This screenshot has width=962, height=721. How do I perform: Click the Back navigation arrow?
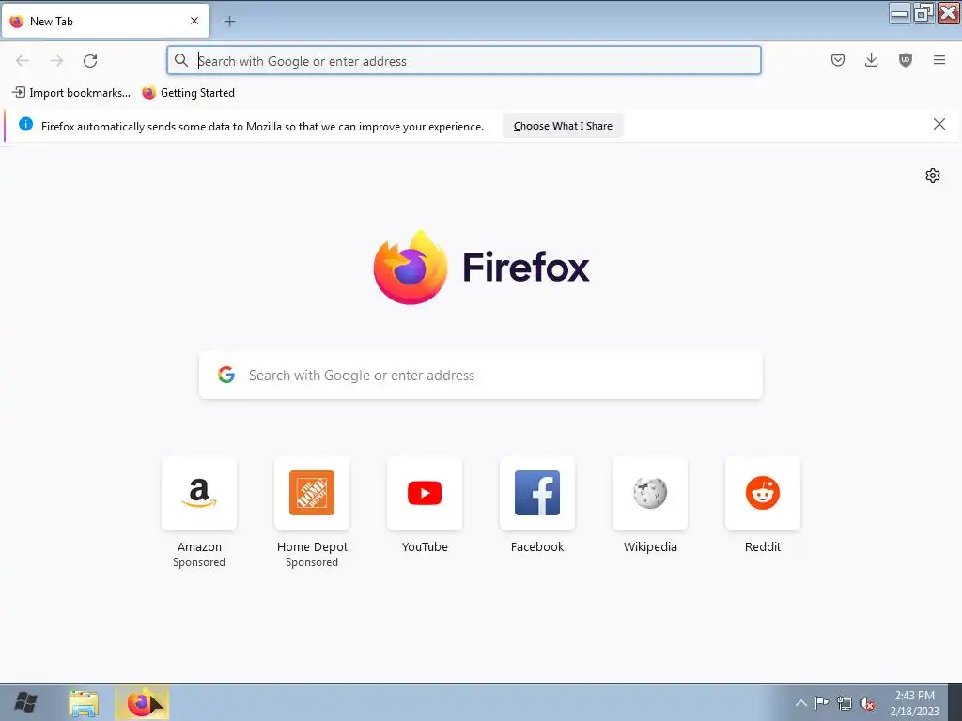click(x=23, y=61)
